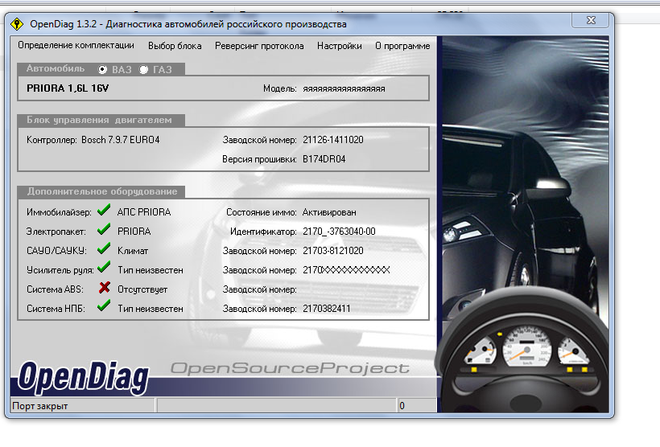
Task: Click the green checkmark next to Усилитель руля
Action: tap(104, 267)
